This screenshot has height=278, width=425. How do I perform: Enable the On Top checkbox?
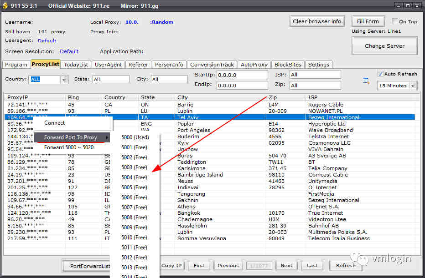[395, 21]
